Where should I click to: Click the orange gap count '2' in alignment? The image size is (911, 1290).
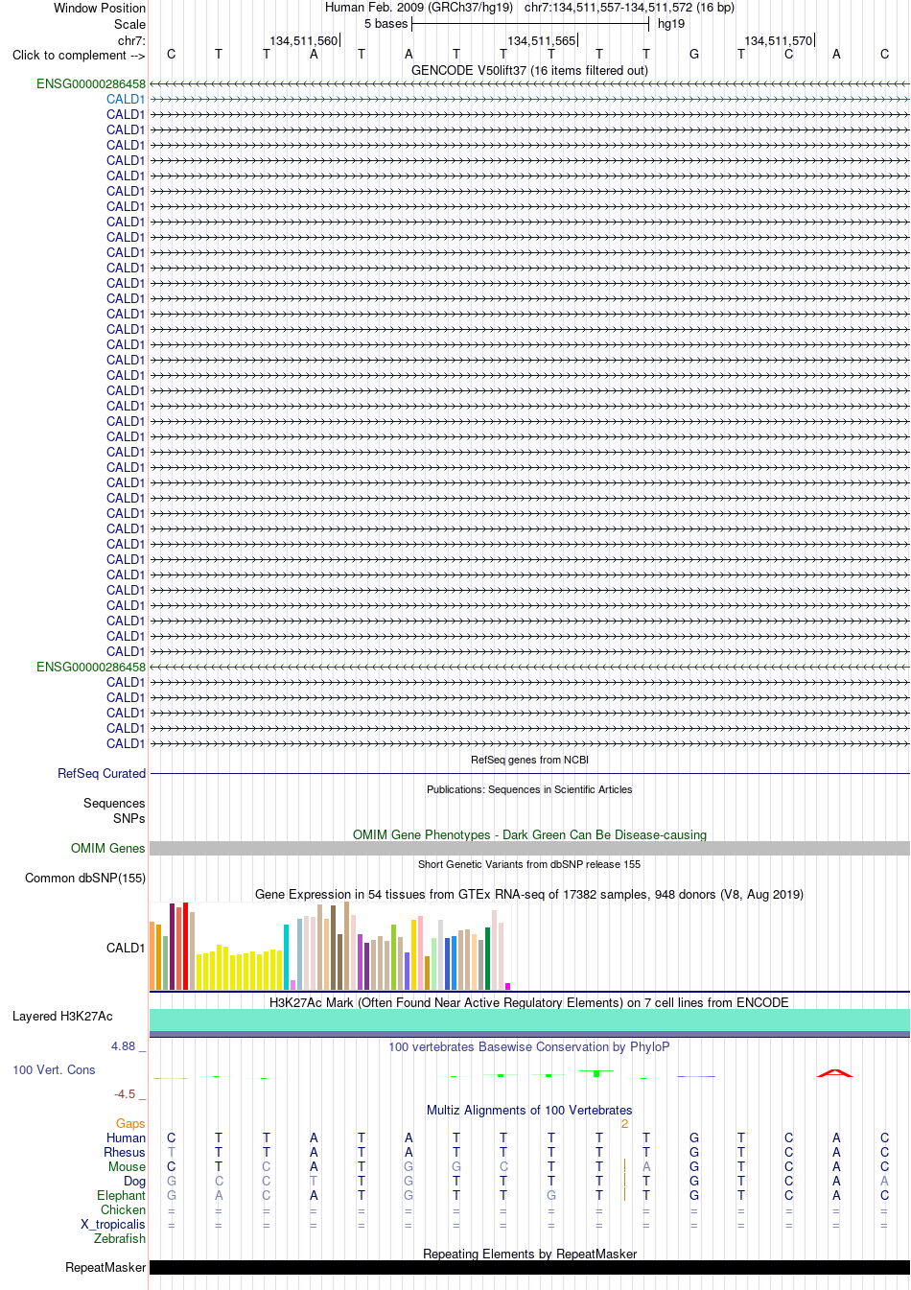pyautogui.click(x=624, y=1123)
